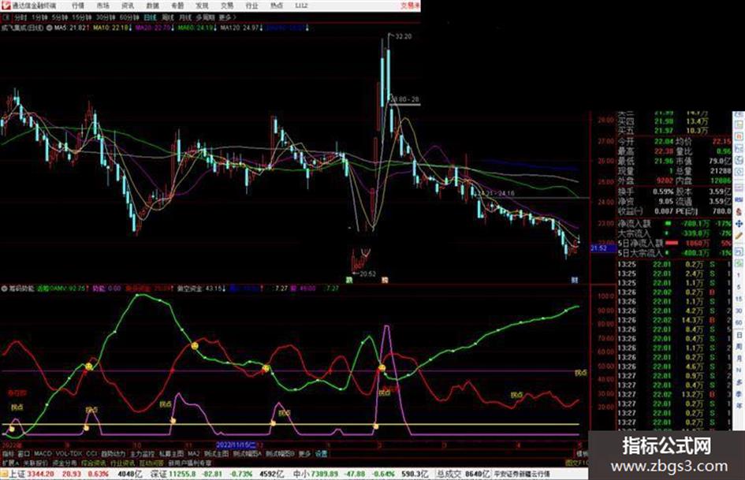Viewport: 745px width, 480px height.
Task: Expand 更多 indicators in bottom bar
Action: coord(304,454)
